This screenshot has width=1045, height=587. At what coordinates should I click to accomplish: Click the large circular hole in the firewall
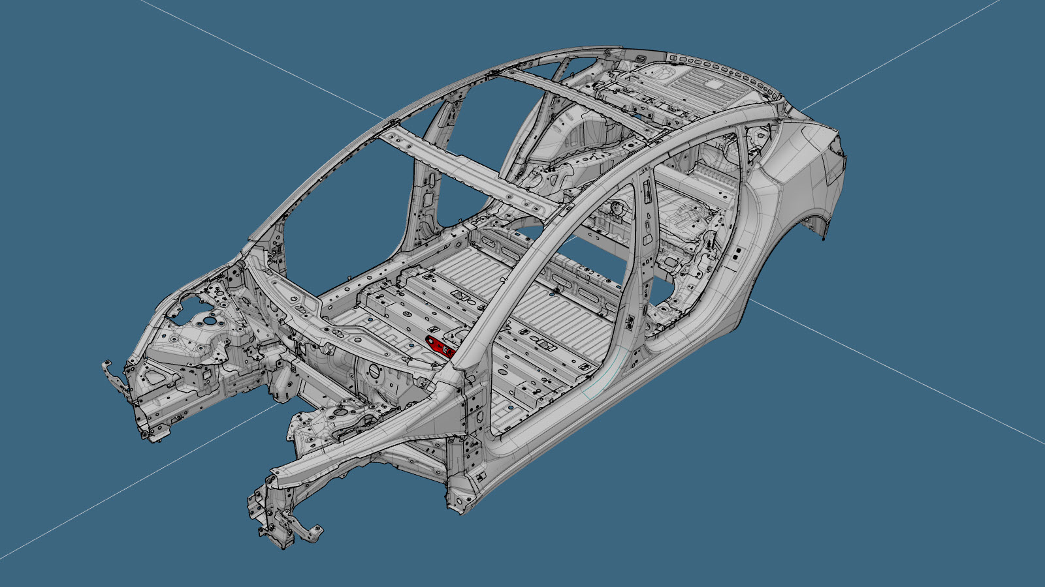pyautogui.click(x=374, y=371)
